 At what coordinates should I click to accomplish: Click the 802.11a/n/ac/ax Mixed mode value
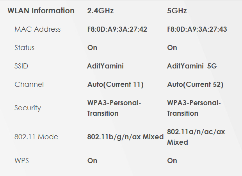[196, 137]
